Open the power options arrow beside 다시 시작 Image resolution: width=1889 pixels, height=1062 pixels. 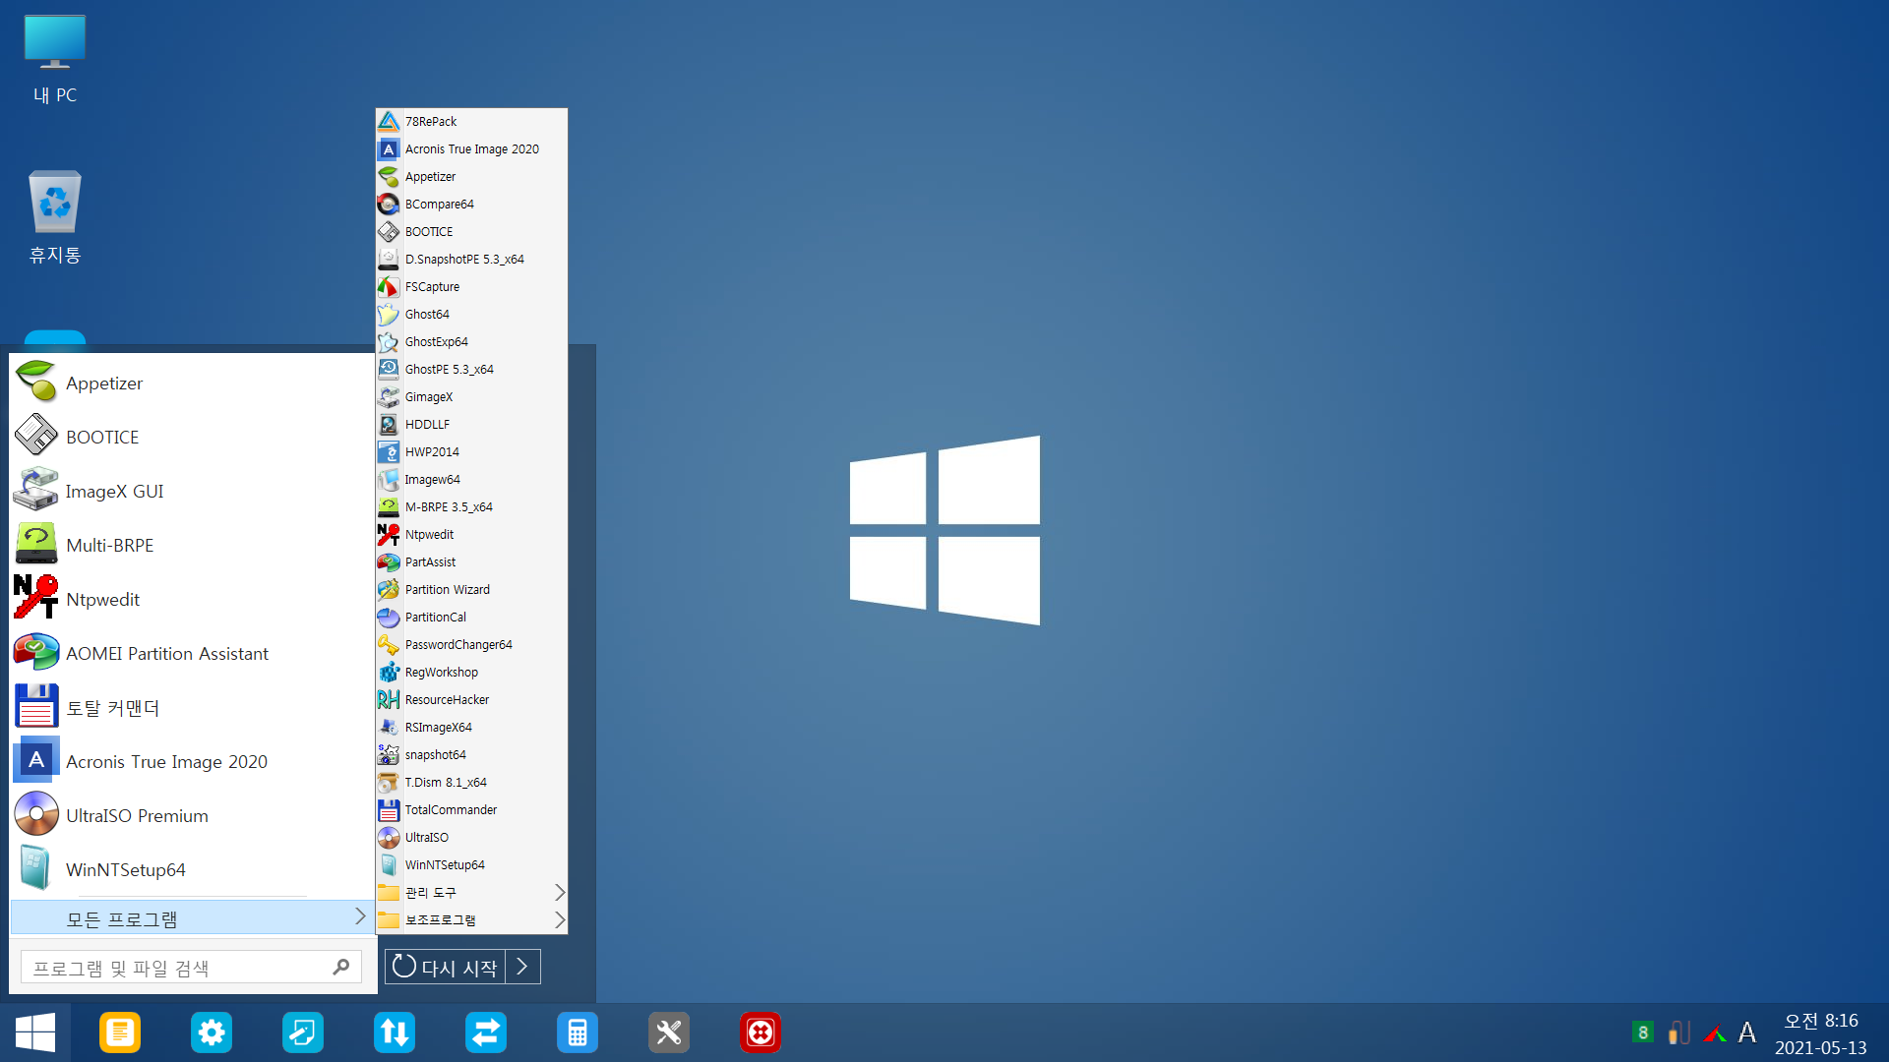[x=522, y=968]
